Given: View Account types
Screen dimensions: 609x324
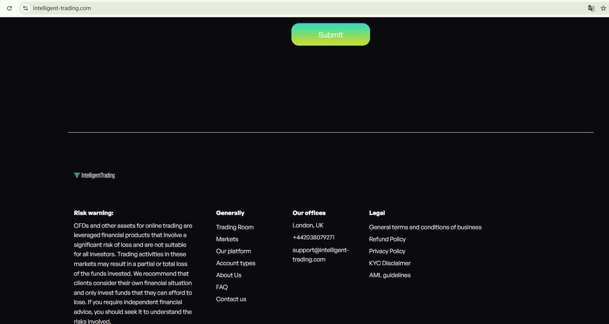Looking at the screenshot, I should click(236, 263).
